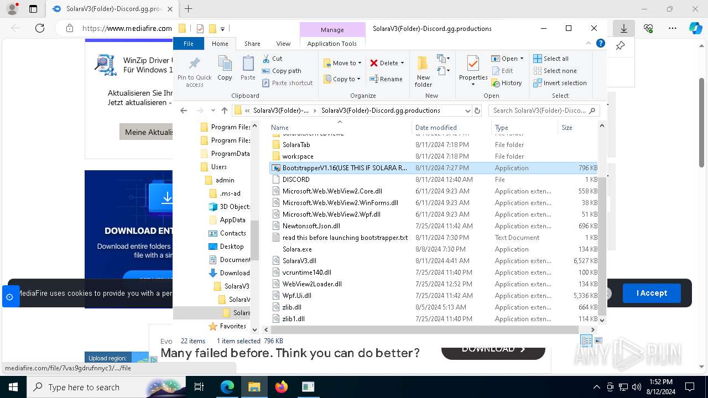
Task: Click the Paste ribbon icon
Action: coord(248,68)
